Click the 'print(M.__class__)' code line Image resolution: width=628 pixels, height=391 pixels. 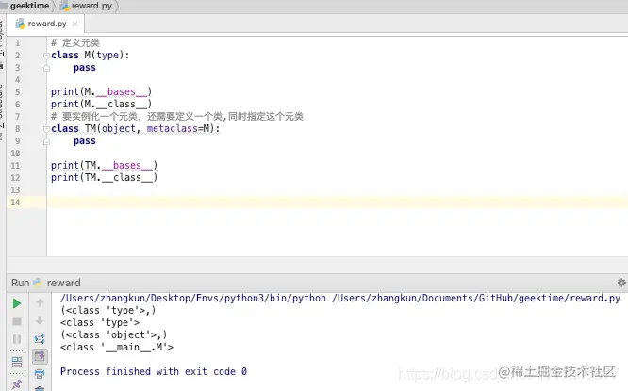(x=101, y=104)
